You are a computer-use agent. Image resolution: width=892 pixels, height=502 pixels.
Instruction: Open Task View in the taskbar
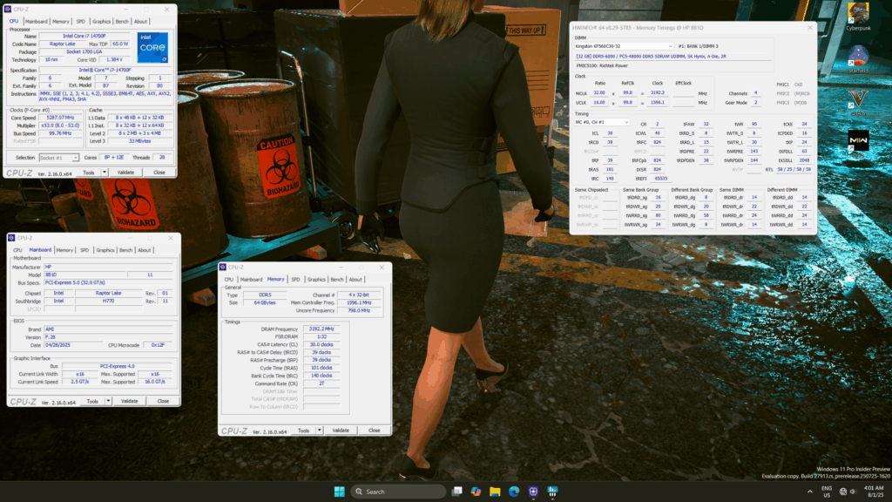(456, 492)
